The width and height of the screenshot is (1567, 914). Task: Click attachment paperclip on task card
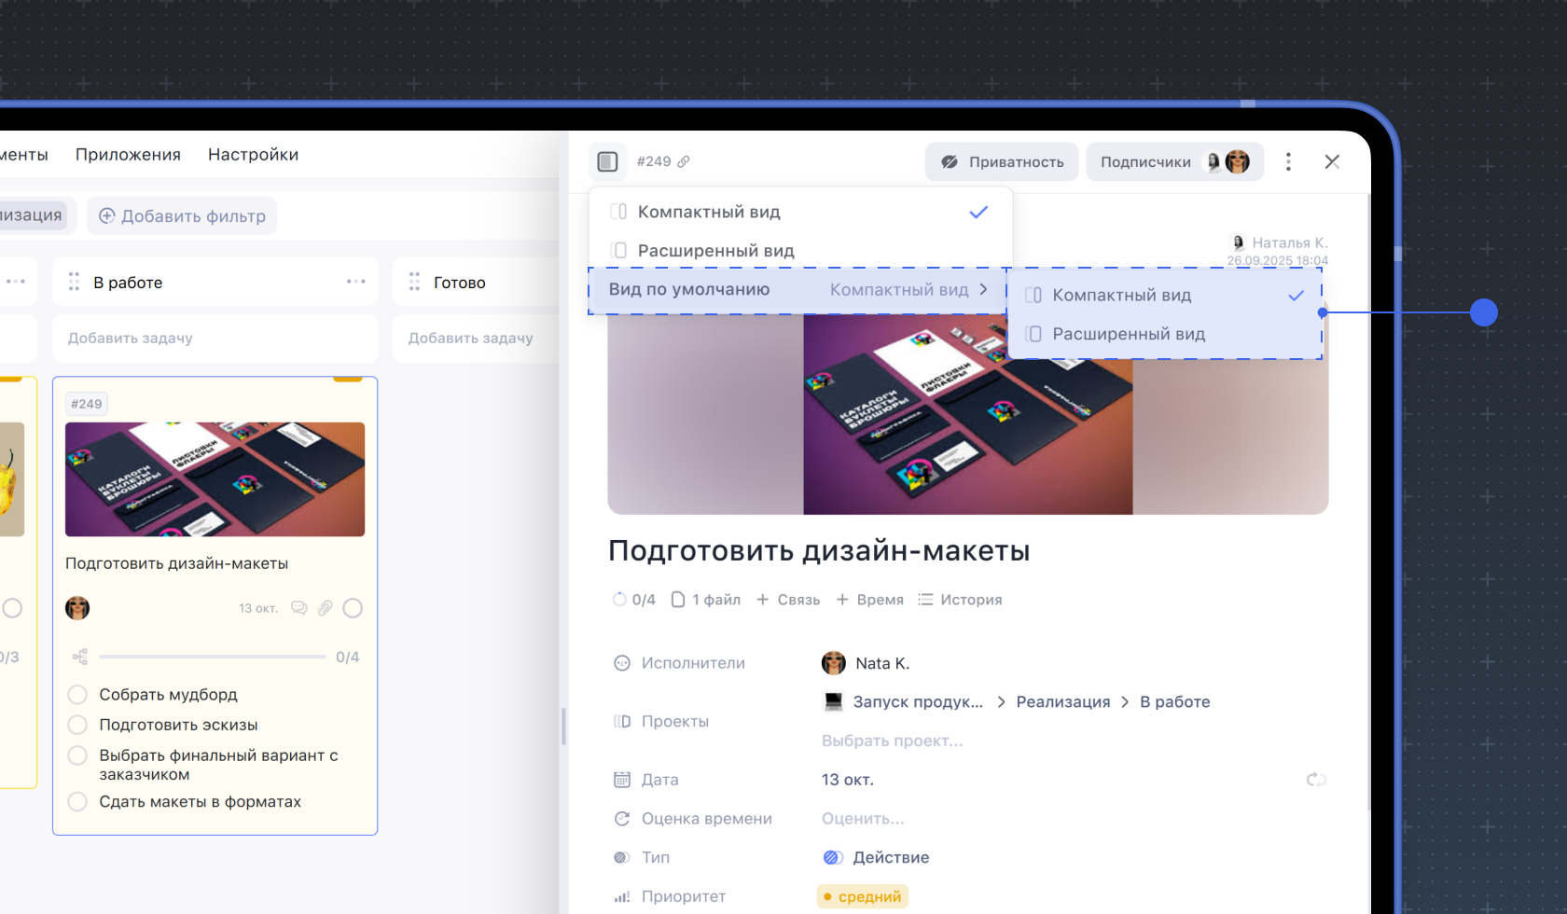tap(325, 608)
